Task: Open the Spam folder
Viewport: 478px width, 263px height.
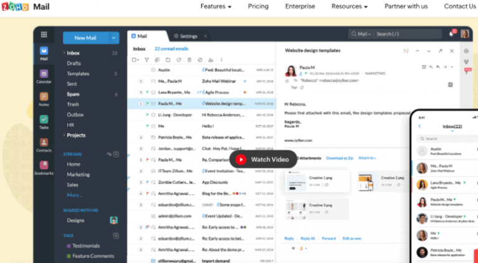Action: [73, 94]
